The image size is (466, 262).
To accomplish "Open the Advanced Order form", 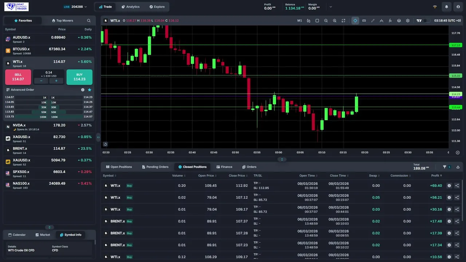I will [20, 90].
